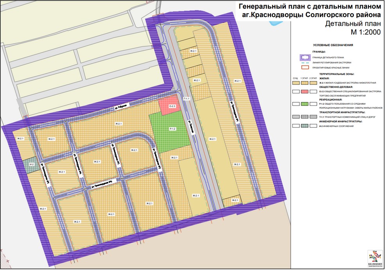Click the И-2 engineering zone on map

[31, 165]
